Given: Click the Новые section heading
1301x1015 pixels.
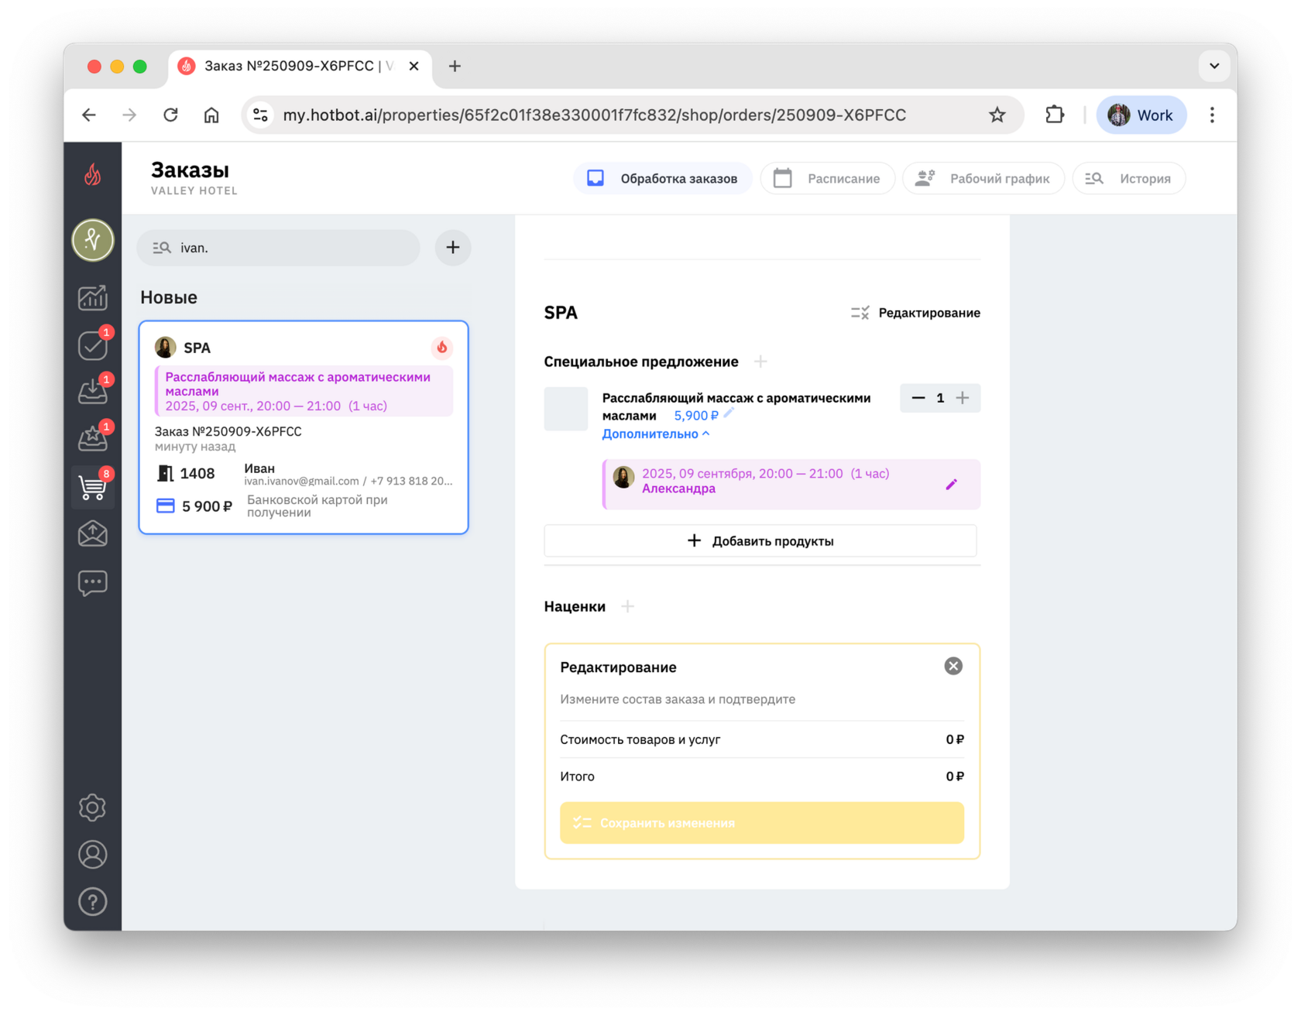Looking at the screenshot, I should (x=169, y=297).
